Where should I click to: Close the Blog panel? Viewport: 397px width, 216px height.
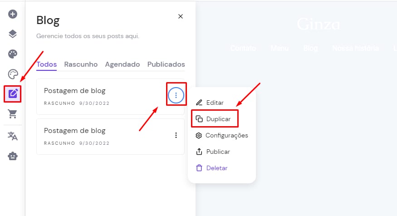[x=181, y=16]
